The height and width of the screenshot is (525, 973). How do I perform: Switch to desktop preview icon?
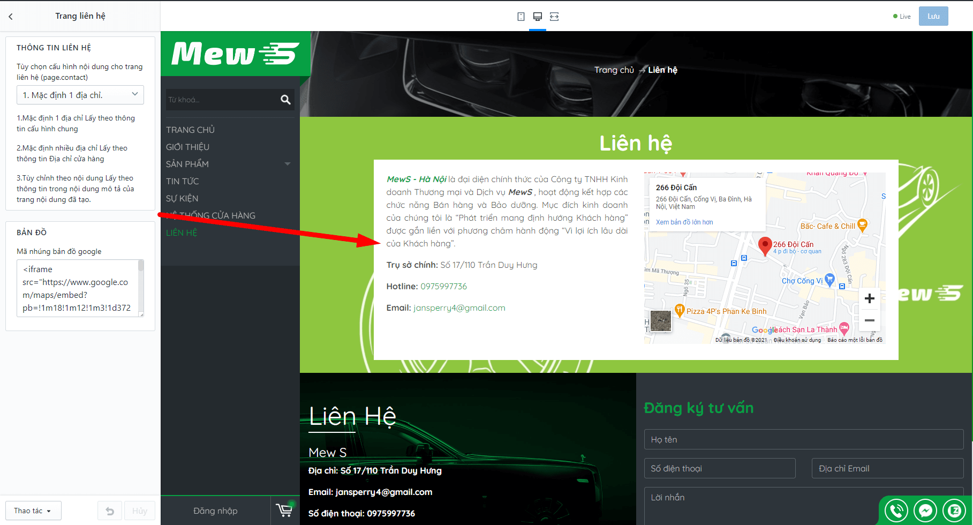[x=537, y=17]
